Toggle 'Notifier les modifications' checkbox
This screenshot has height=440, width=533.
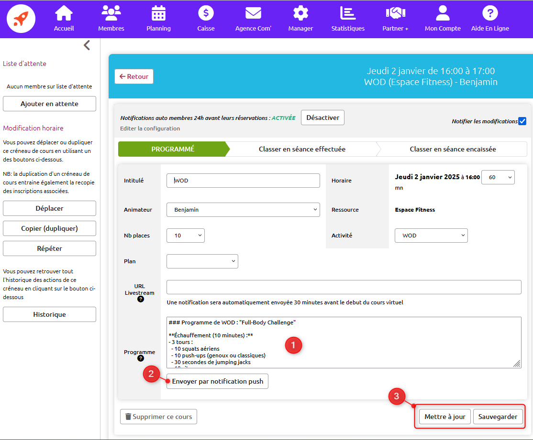[x=522, y=121]
